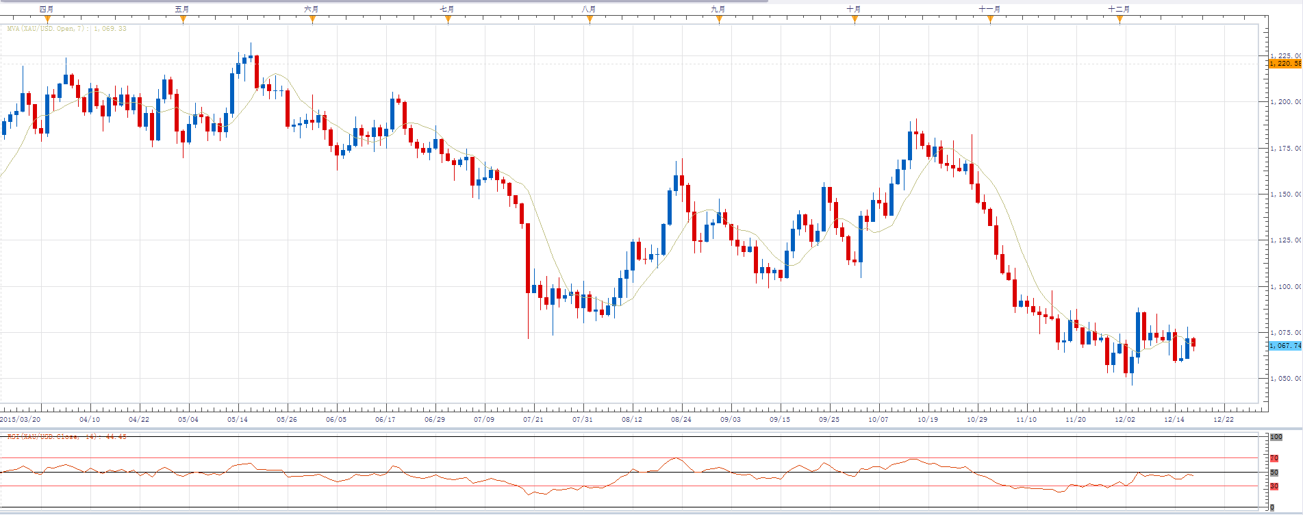Viewport: 1303px width, 515px height.
Task: Select the red RSI 30 level label
Action: pos(1274,486)
